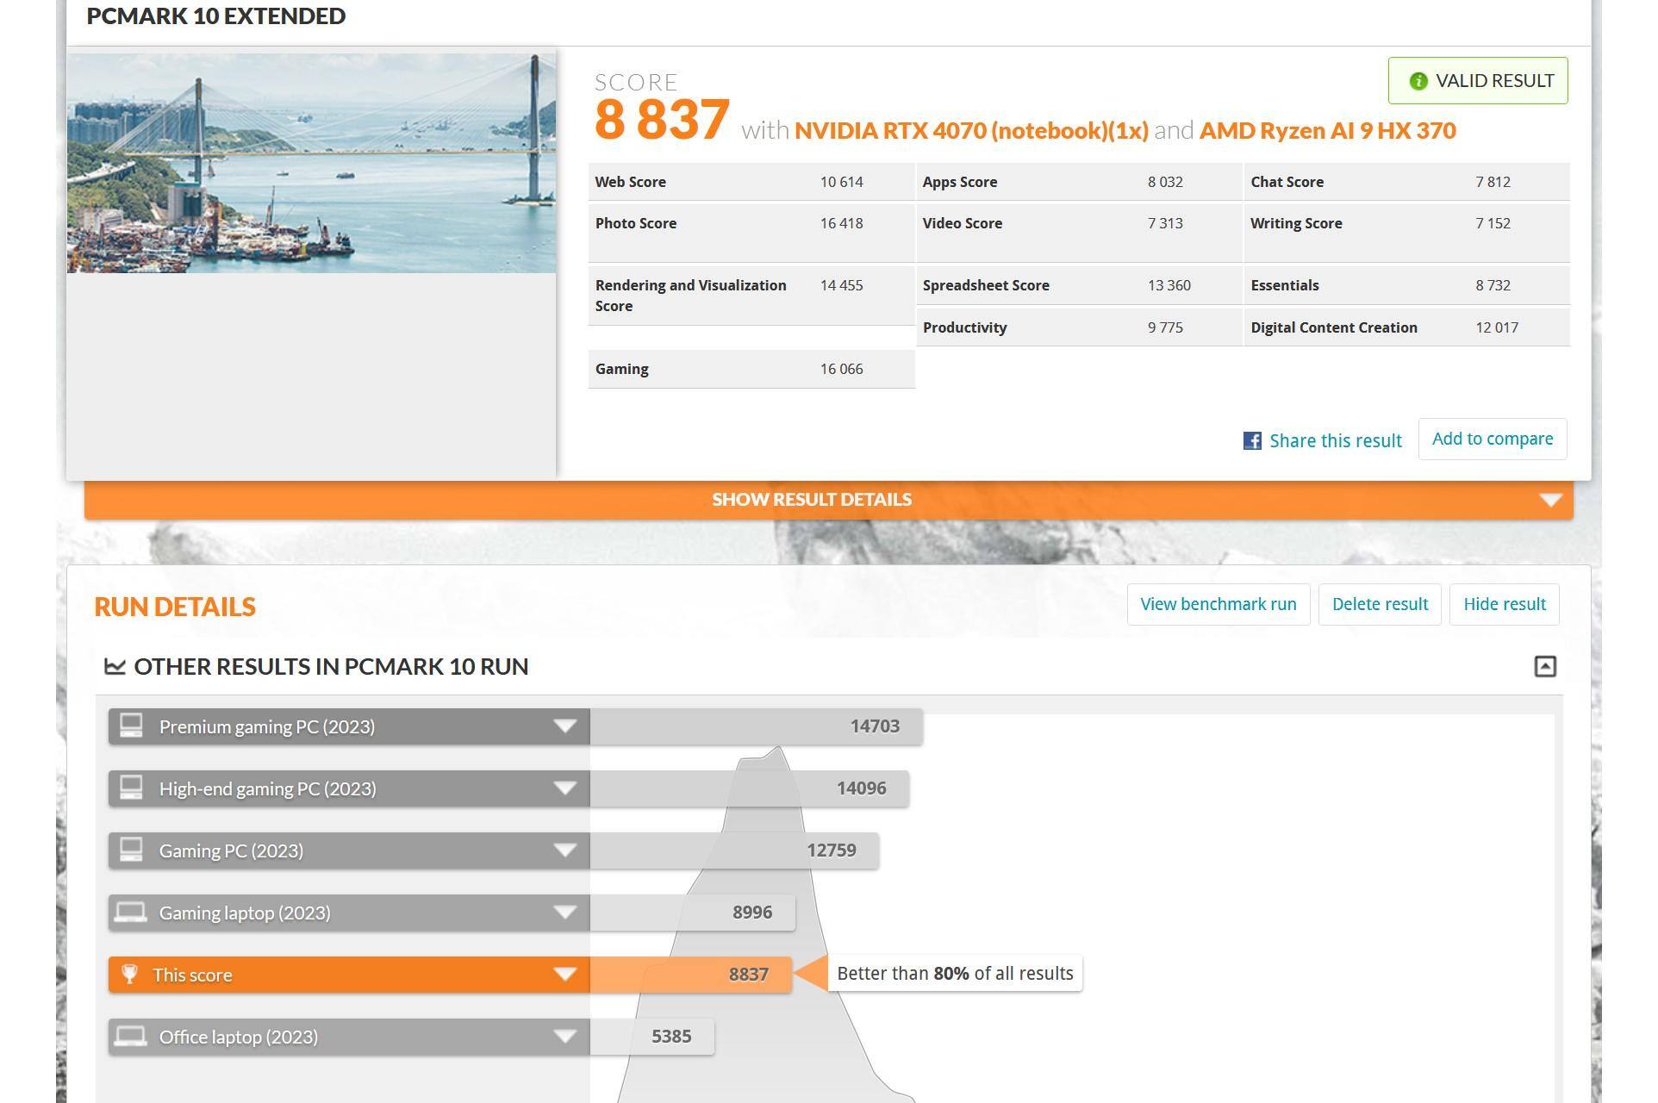The image size is (1658, 1103).
Task: Click the laptop icon for Gaming laptop (2023)
Action: point(131,912)
